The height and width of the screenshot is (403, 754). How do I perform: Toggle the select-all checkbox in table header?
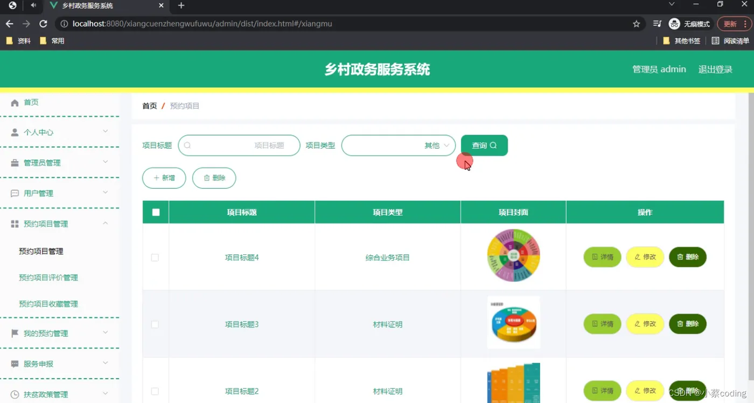[156, 212]
